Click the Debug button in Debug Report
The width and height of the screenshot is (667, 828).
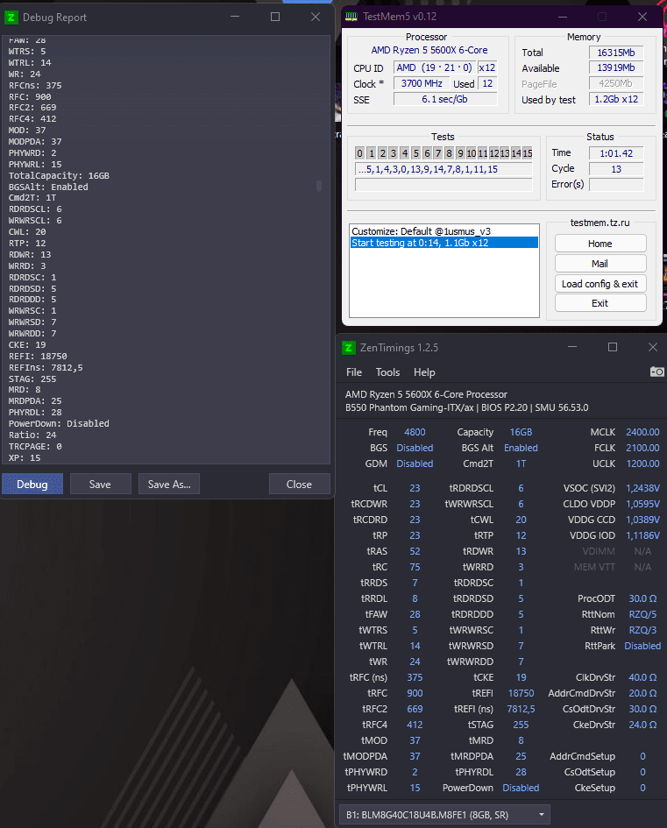coord(32,485)
